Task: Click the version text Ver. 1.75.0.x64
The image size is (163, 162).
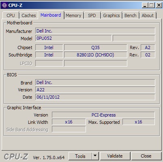Action: tap(49, 158)
